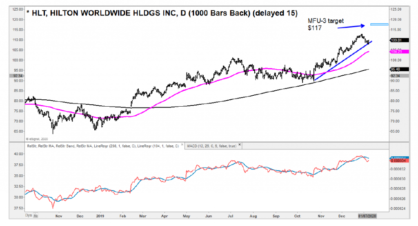Click the 92.34 marker on left axis
Image resolution: width=418 pixels, height=226 pixels.
tap(17, 76)
